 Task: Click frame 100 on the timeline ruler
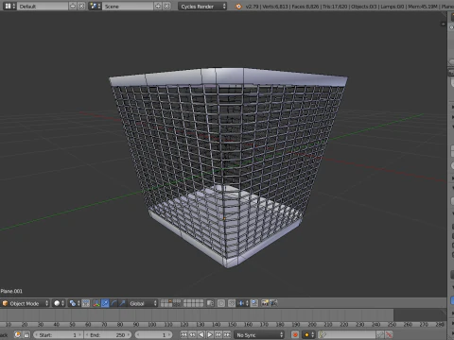click(x=152, y=324)
